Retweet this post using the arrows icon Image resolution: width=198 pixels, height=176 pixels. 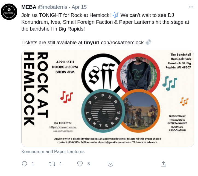[x=52, y=164]
